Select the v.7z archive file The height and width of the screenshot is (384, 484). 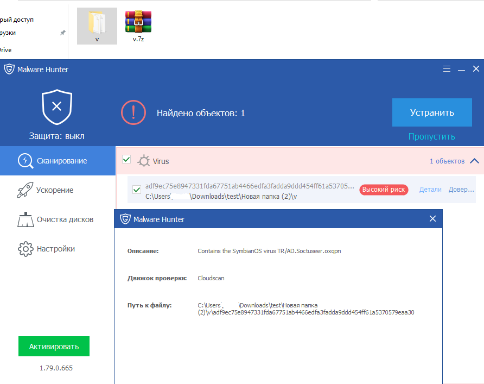[x=138, y=26]
